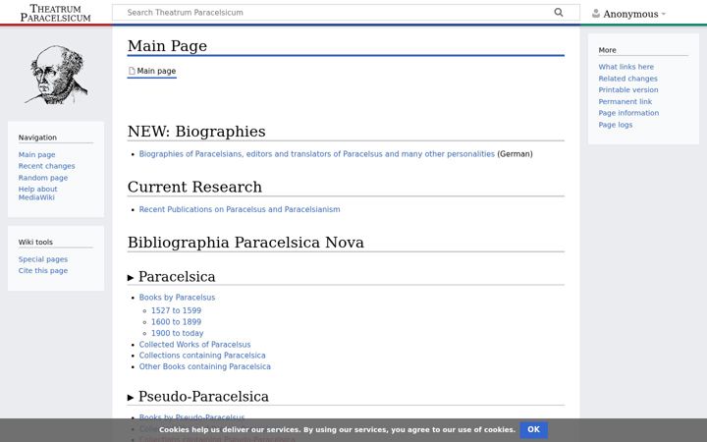Open Page logs link
Screen dimensions: 707x442
click(x=615, y=125)
